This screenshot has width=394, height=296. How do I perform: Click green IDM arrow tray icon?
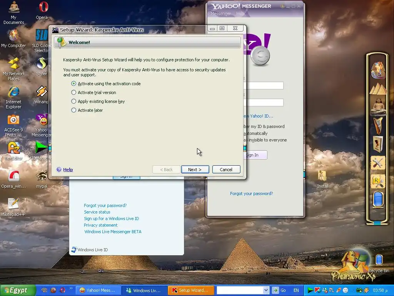[311, 290]
